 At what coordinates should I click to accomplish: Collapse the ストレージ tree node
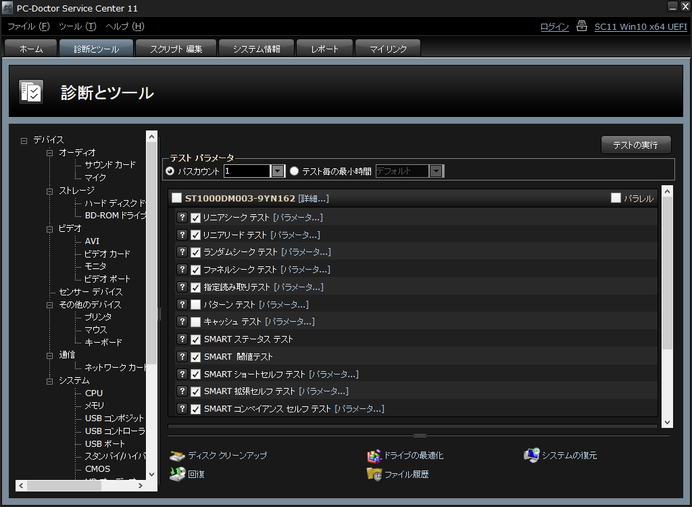click(x=50, y=191)
